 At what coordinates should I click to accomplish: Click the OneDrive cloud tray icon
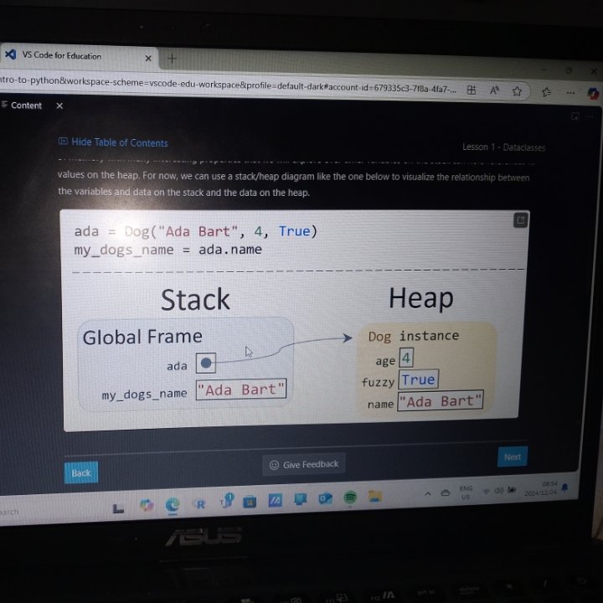pyautogui.click(x=446, y=492)
